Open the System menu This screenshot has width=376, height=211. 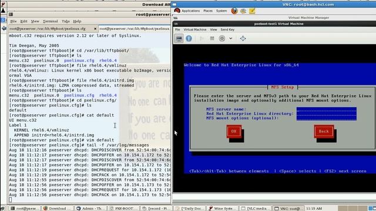(x=221, y=11)
